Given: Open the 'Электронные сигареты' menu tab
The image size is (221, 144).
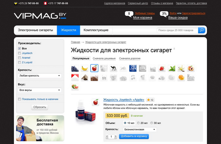Looking at the screenshot, I should click(35, 30).
